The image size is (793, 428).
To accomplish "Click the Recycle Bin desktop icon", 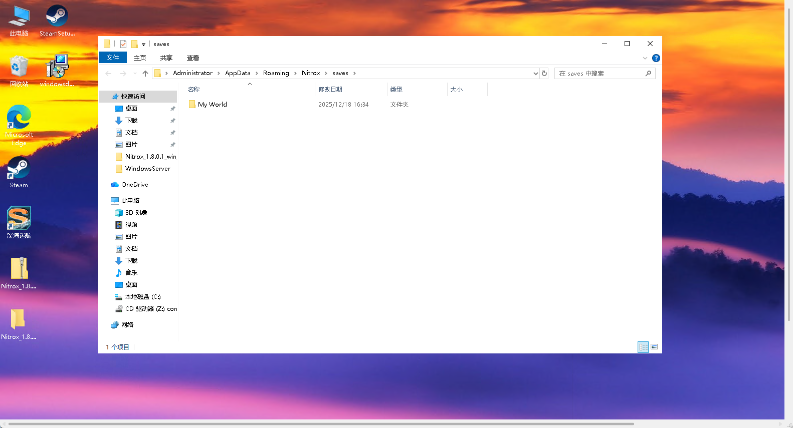I will tap(19, 70).
